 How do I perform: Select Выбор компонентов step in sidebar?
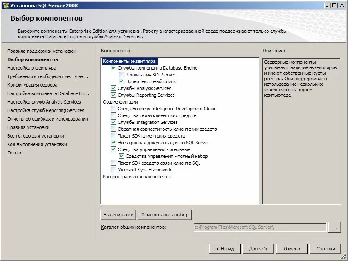tap(33, 59)
